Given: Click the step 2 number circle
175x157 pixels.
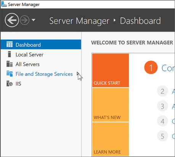Looking at the screenshot, I should (x=162, y=91).
